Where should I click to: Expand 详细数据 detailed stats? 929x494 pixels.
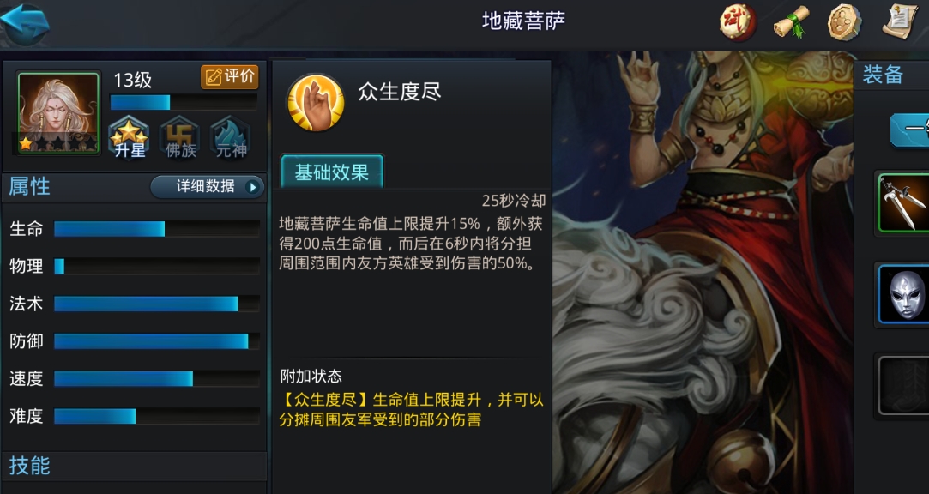tap(207, 187)
